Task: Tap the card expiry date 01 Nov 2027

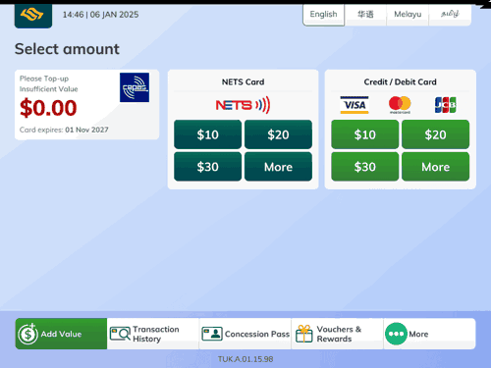Action: (86, 130)
